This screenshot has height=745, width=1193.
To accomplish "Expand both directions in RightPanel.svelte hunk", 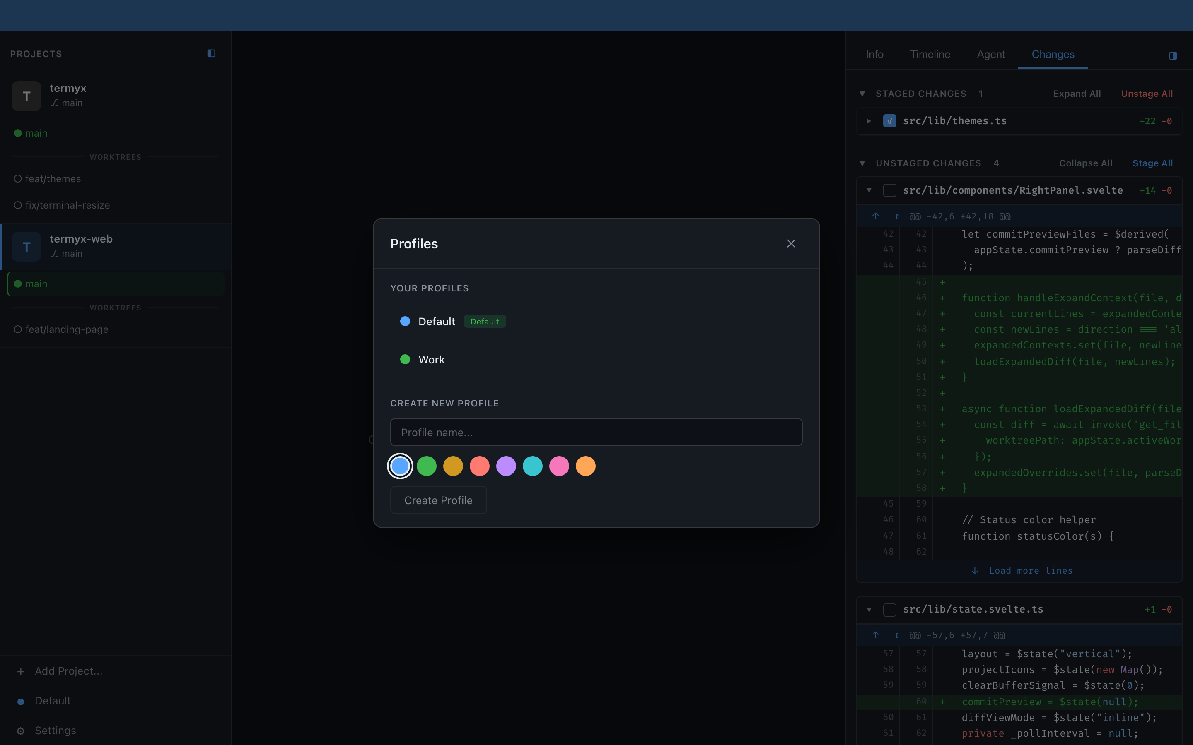I will coord(897,217).
